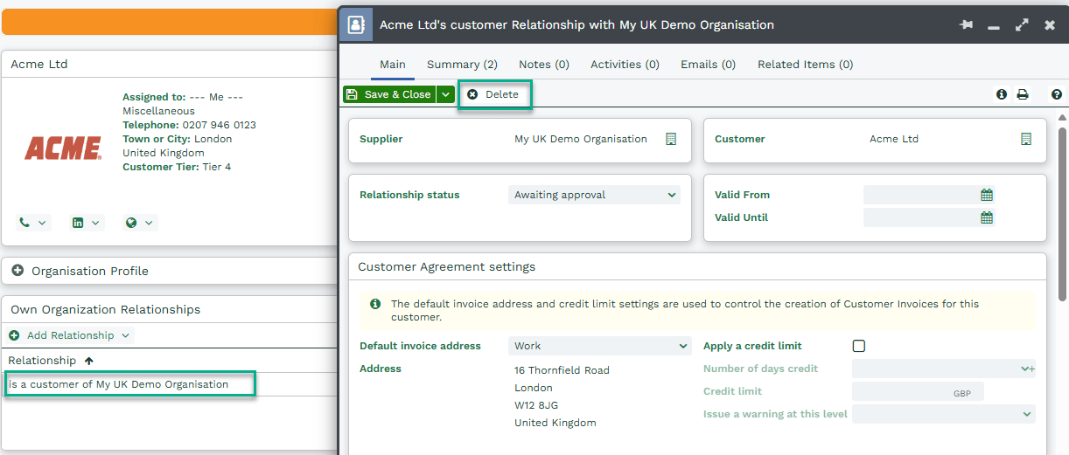The image size is (1069, 455).
Task: Click the W12 8JG postcode text
Action: (x=536, y=405)
